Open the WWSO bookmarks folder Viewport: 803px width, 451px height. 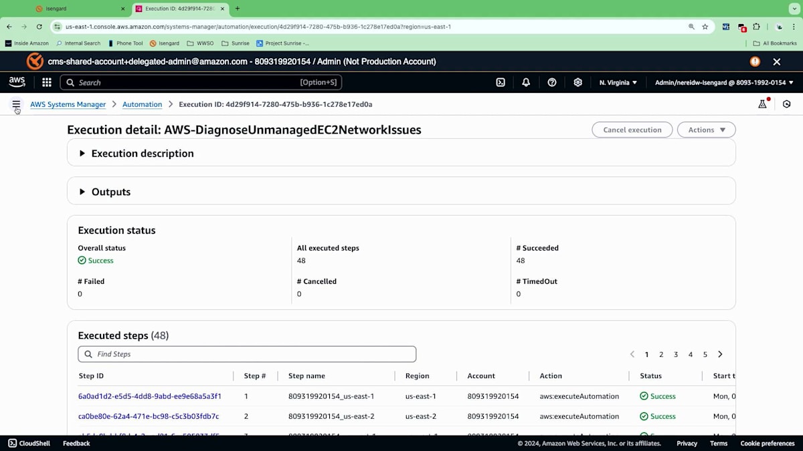(201, 43)
